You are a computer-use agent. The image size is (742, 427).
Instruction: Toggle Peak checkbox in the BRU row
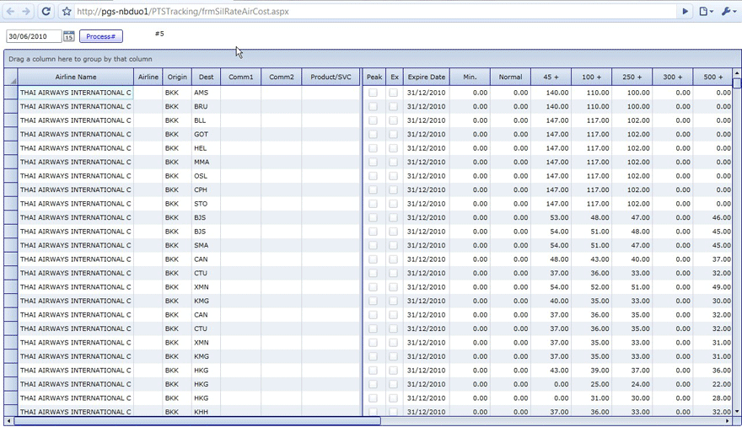click(373, 106)
